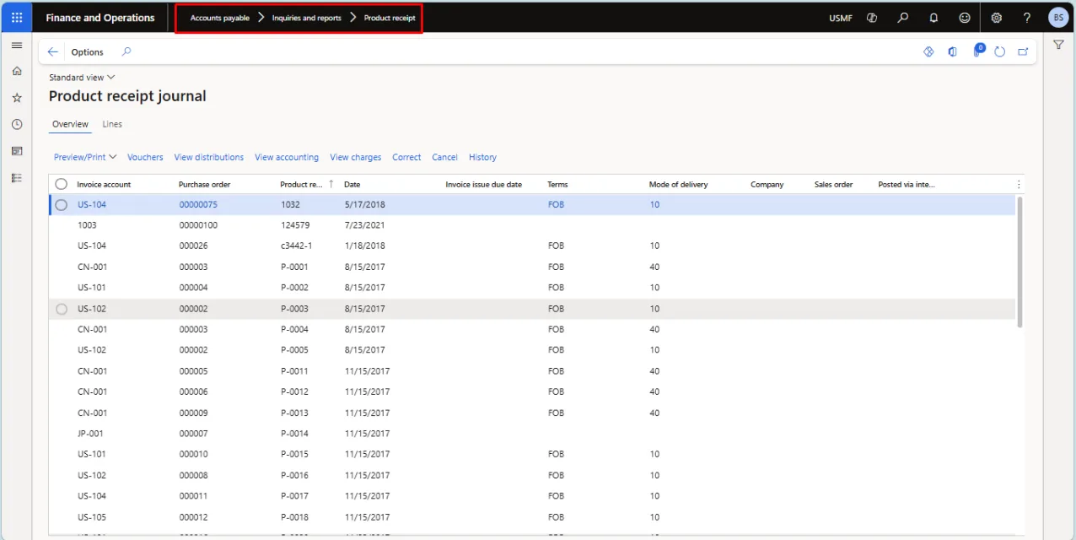Open grid options three-dot menu

(1019, 184)
